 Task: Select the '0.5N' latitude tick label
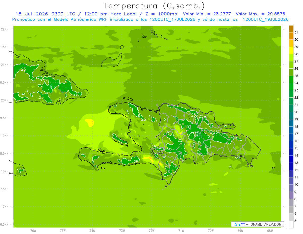pos(4,83)
